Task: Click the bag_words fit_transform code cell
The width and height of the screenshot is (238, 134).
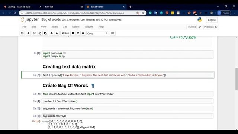Action: coord(128,108)
